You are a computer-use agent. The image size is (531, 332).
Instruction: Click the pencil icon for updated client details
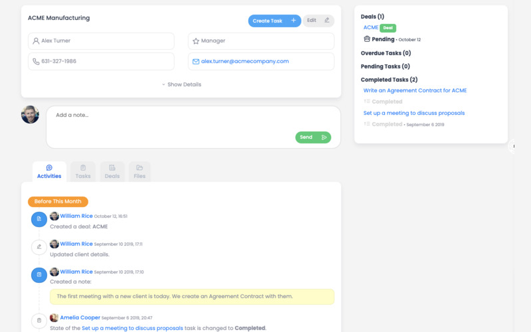(39, 247)
